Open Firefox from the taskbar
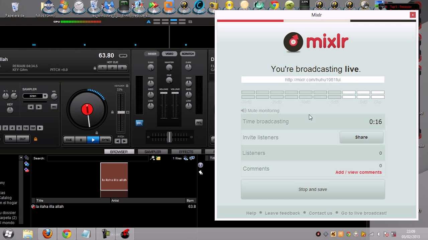428x240 pixels. click(47, 234)
